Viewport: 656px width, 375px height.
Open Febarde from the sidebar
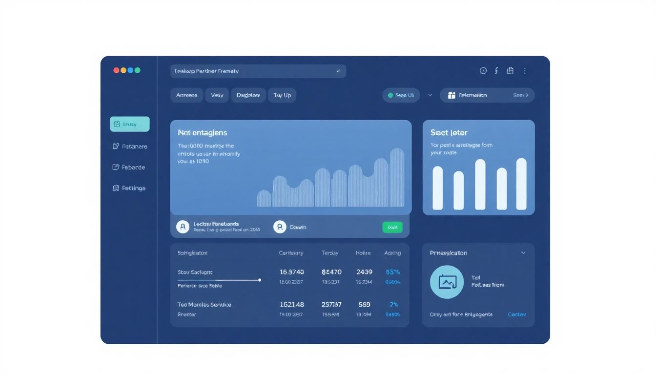click(129, 167)
